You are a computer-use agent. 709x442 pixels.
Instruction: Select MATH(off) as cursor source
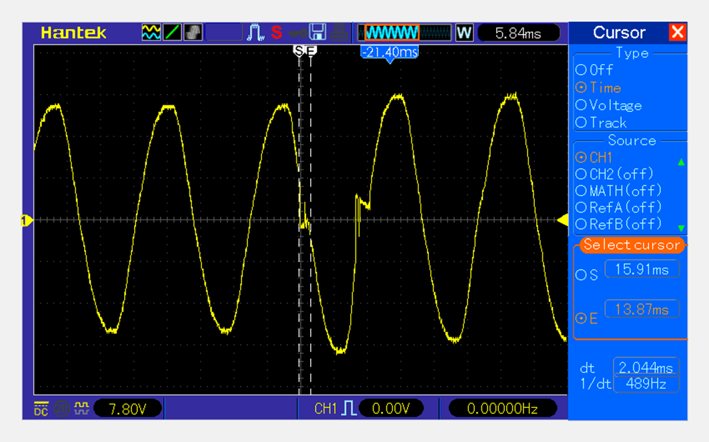coord(619,191)
